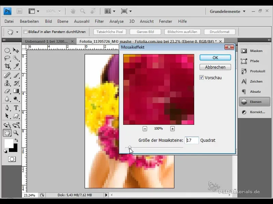This screenshot has width=273, height=204.
Task: Click the Ganzes Bild button
Action: point(145,32)
